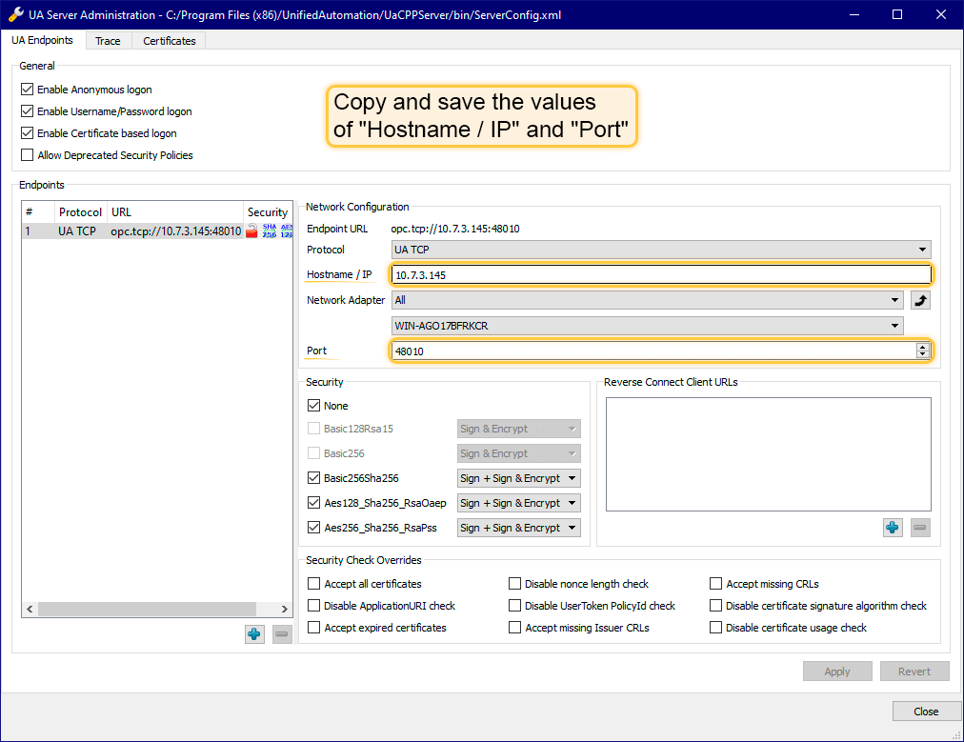The image size is (964, 742).
Task: Add Reverse Connect Client URL with plus icon
Action: (x=892, y=527)
